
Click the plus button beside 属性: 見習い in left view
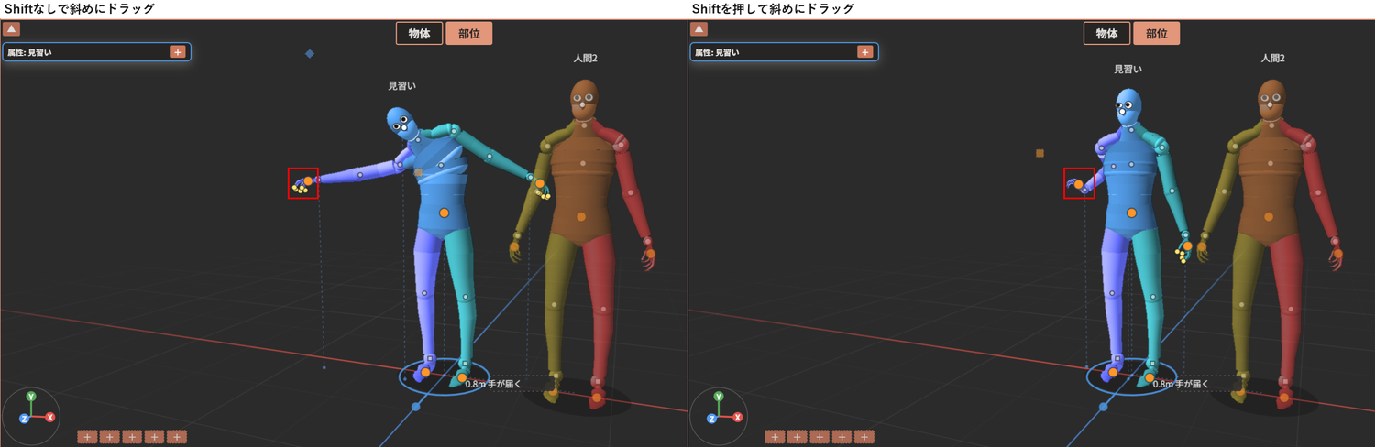coord(177,52)
